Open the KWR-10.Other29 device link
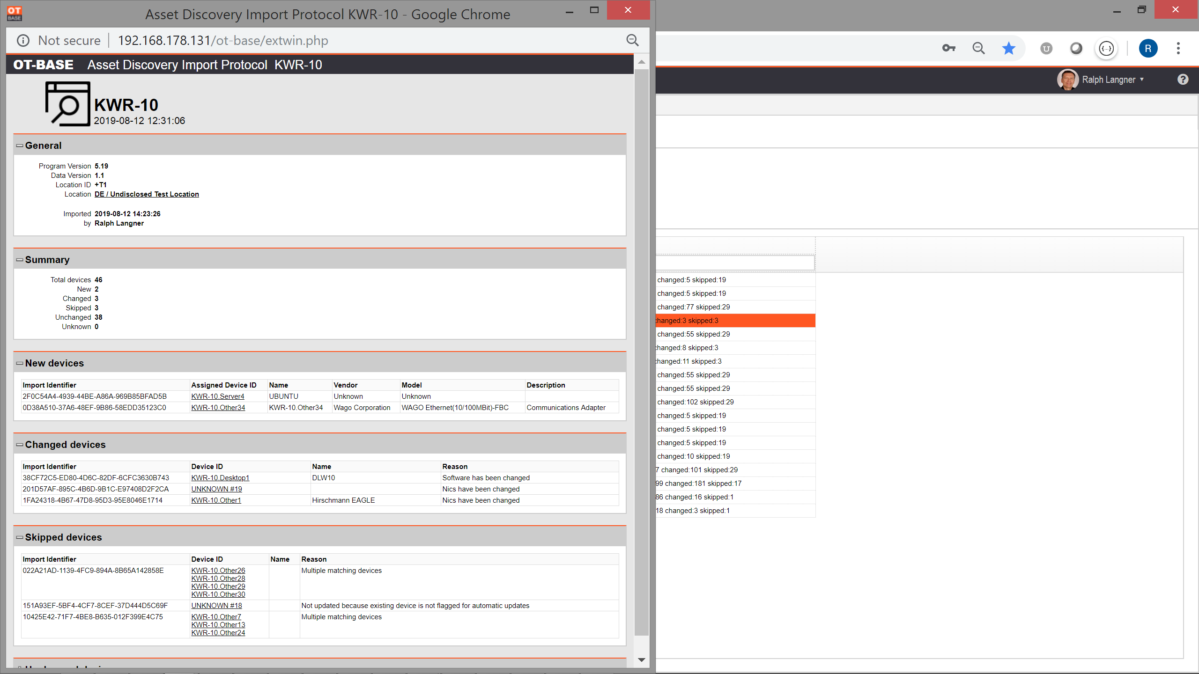Image resolution: width=1199 pixels, height=674 pixels. 218,586
